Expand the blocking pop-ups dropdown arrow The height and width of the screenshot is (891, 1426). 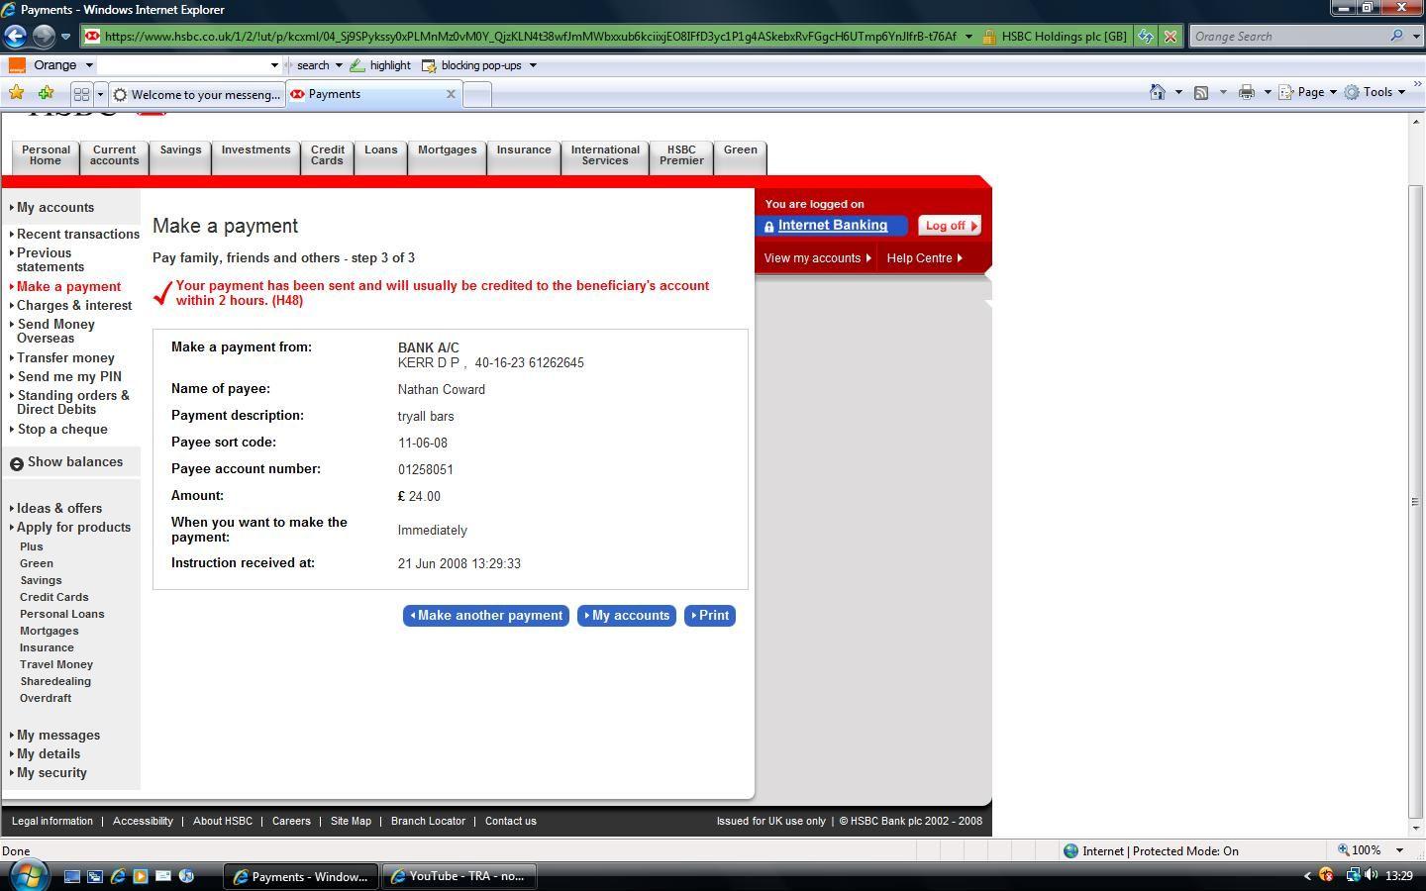pos(533,65)
